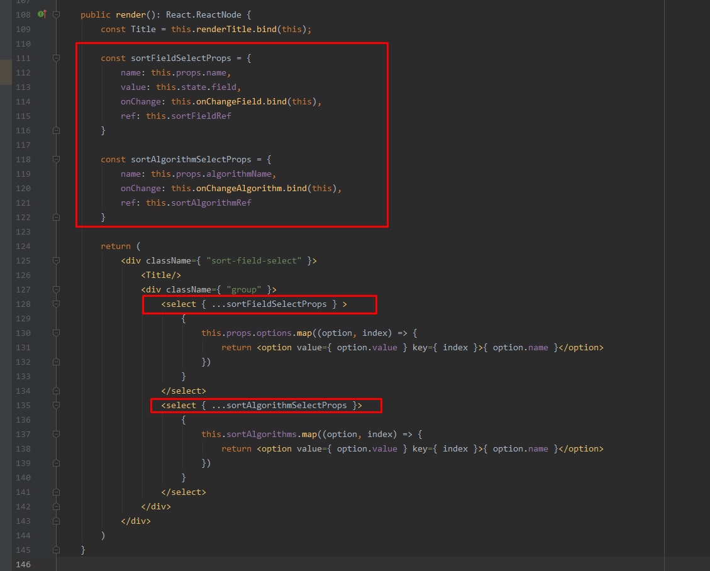Click ...sortFieldSelectProps spread on line 128
The height and width of the screenshot is (571, 710).
point(269,304)
